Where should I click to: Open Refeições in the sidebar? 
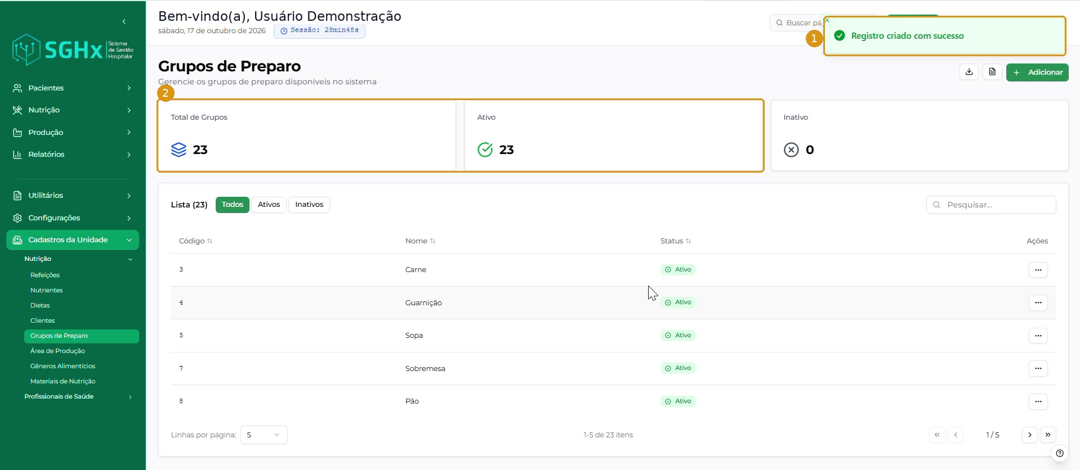pyautogui.click(x=45, y=275)
